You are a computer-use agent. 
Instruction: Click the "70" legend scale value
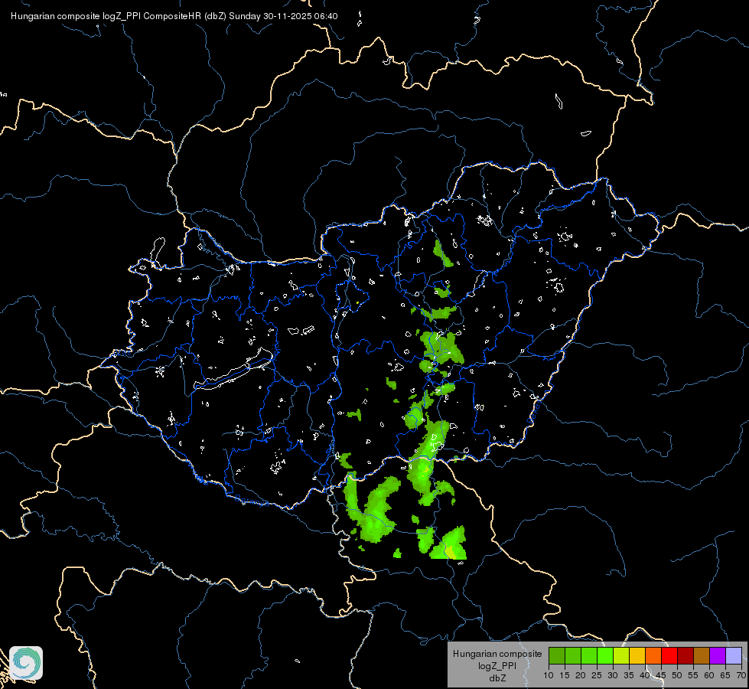pos(741,676)
